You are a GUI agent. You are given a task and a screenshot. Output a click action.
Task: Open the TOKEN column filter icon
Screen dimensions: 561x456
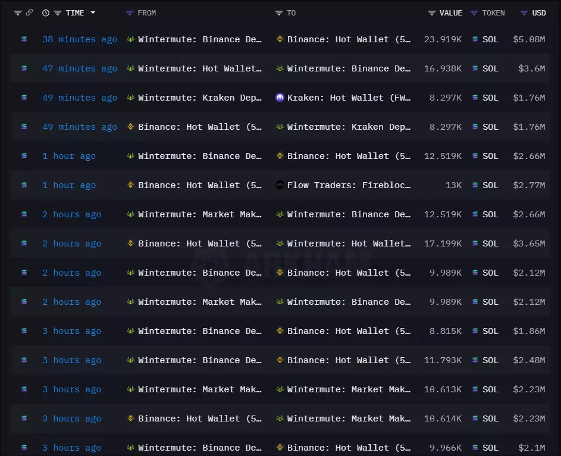[474, 13]
